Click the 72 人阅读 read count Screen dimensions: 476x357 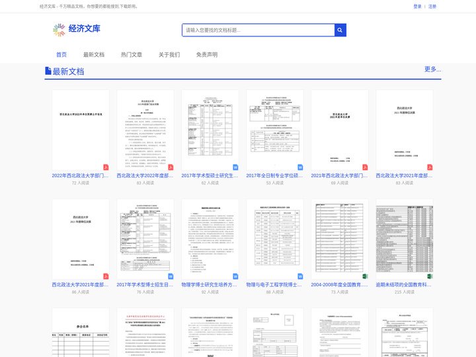tap(81, 182)
